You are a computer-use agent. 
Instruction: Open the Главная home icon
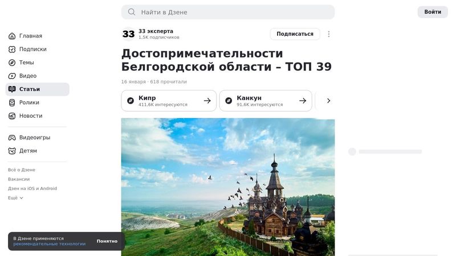coord(12,36)
